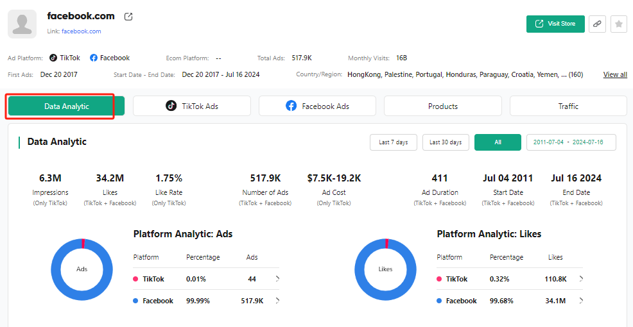This screenshot has height=327, width=633.
Task: Click the 34.1M Facebook likes count
Action: click(x=555, y=301)
